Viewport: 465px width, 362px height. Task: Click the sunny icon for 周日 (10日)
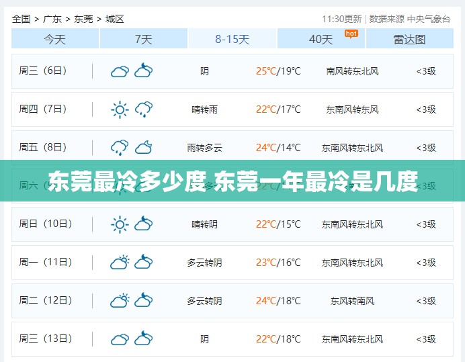coord(120,224)
